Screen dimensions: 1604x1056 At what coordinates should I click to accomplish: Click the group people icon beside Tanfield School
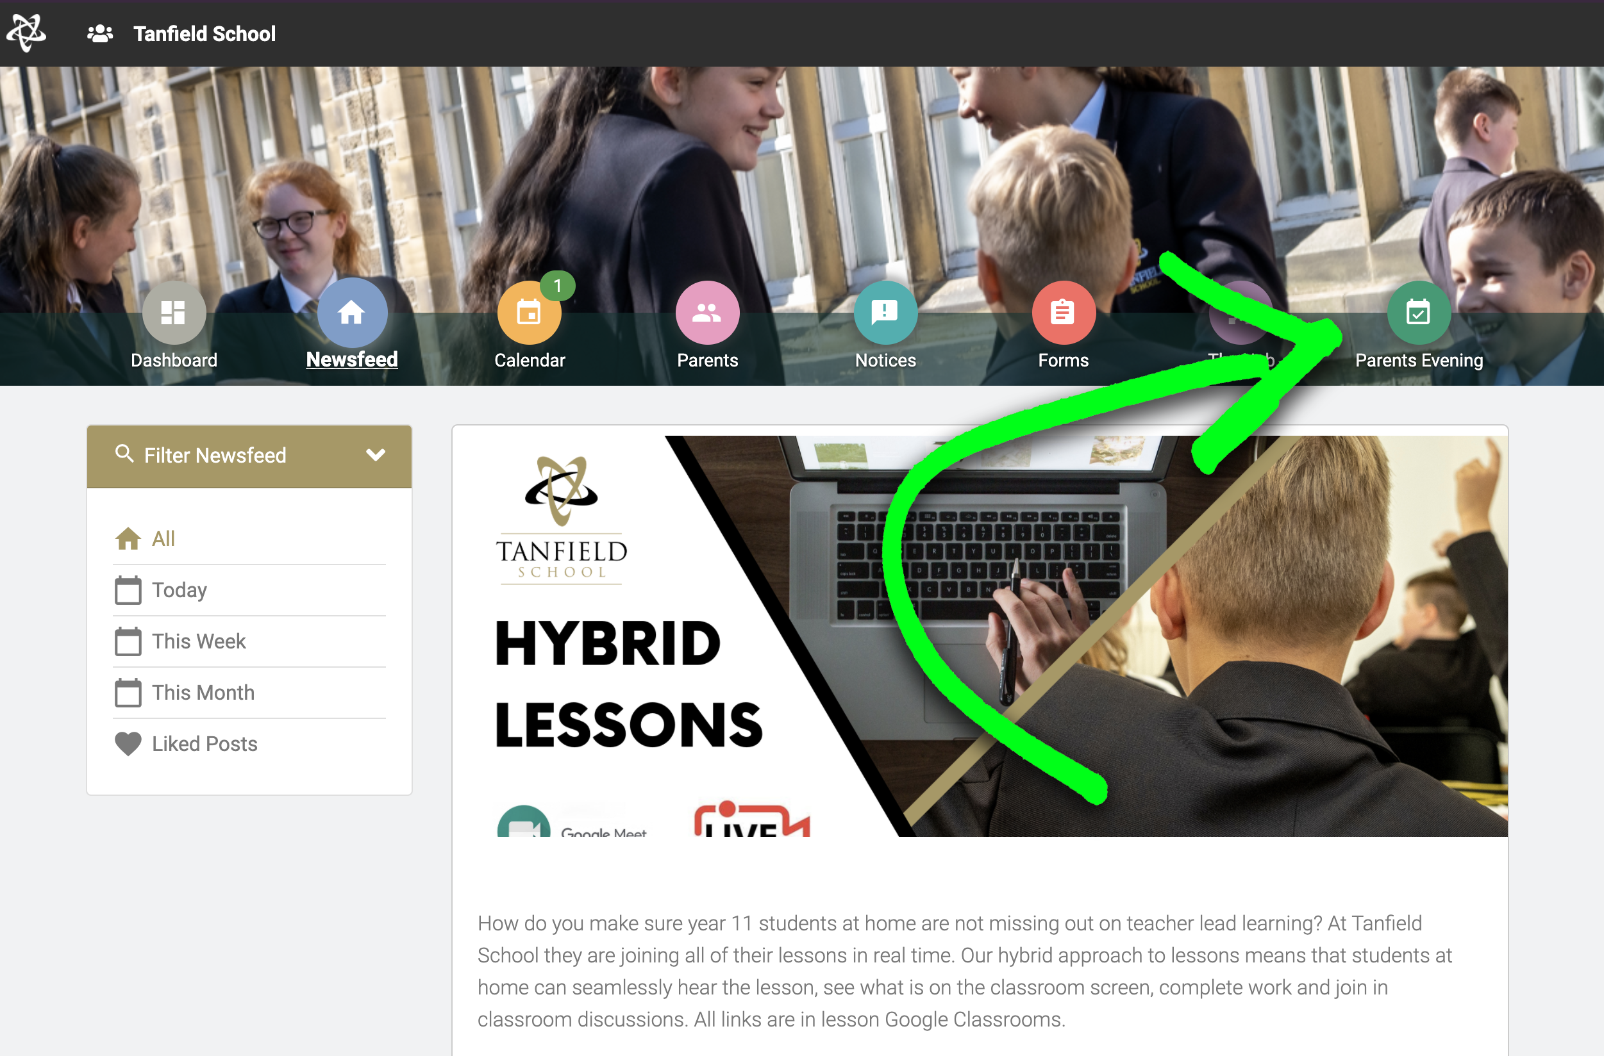point(100,34)
